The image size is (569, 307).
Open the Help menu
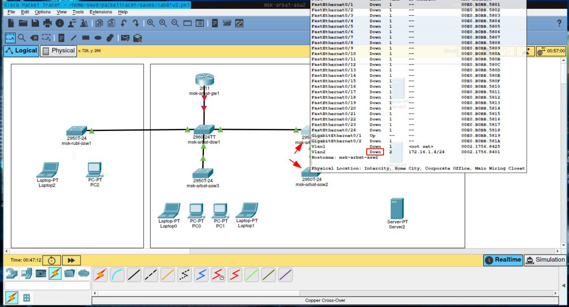point(123,12)
